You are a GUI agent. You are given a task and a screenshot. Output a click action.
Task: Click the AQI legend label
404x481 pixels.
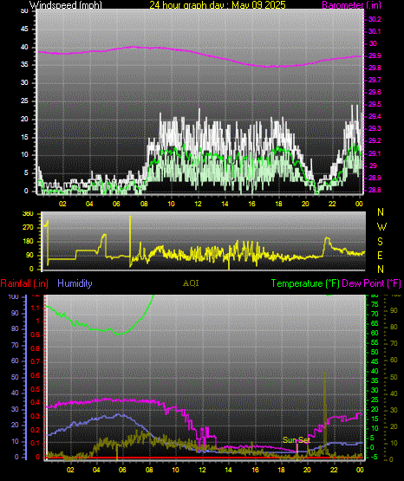coord(191,283)
